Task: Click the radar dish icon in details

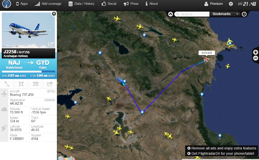Action: (x=4, y=128)
